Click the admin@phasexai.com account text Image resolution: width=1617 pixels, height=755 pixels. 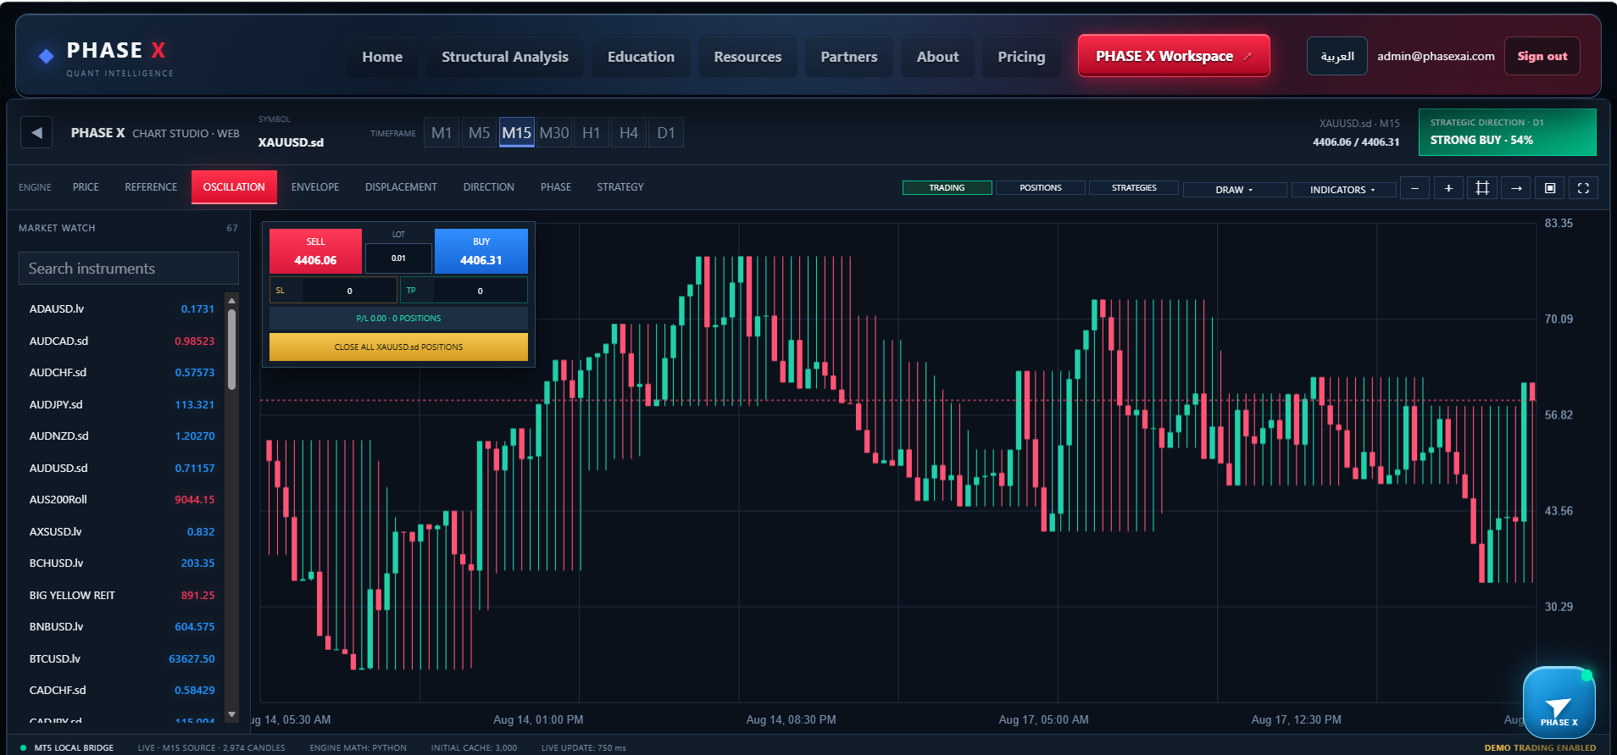point(1436,56)
